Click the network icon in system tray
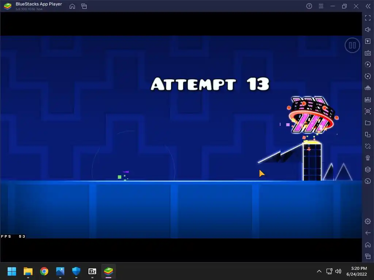Viewport: 374px width, 280px height. tap(329, 271)
